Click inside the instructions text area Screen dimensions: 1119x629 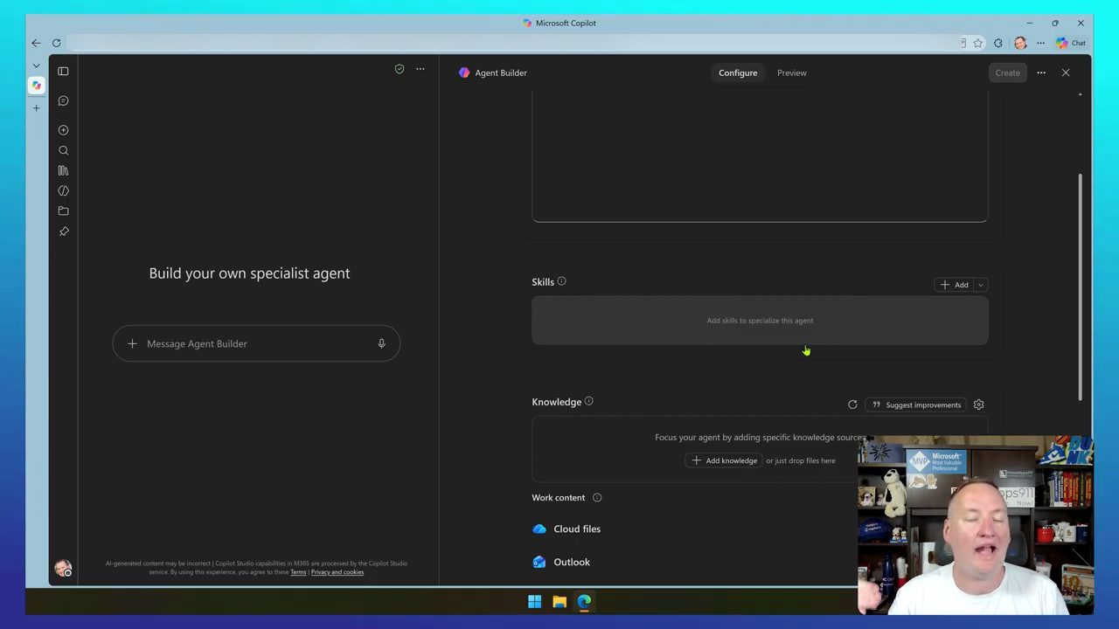click(760, 157)
